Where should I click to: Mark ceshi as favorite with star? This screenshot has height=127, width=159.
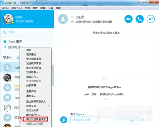[73, 17]
